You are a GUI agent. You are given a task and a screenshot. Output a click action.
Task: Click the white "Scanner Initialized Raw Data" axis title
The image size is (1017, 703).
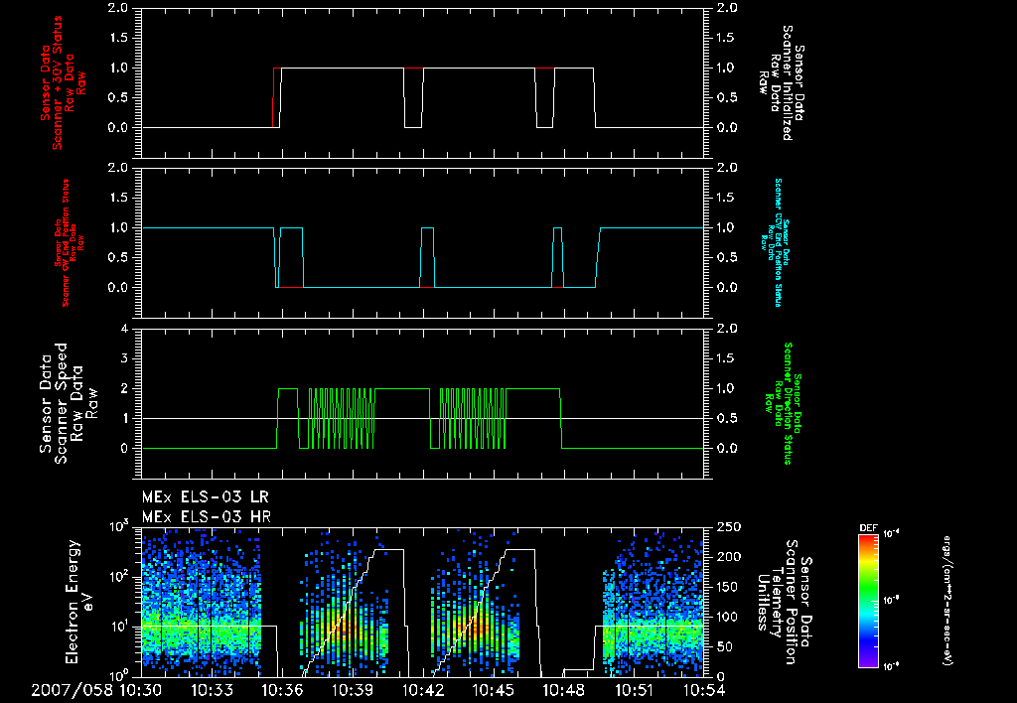coord(783,83)
